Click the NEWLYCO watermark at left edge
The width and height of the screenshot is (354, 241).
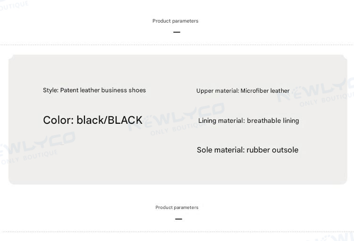coord(37,147)
